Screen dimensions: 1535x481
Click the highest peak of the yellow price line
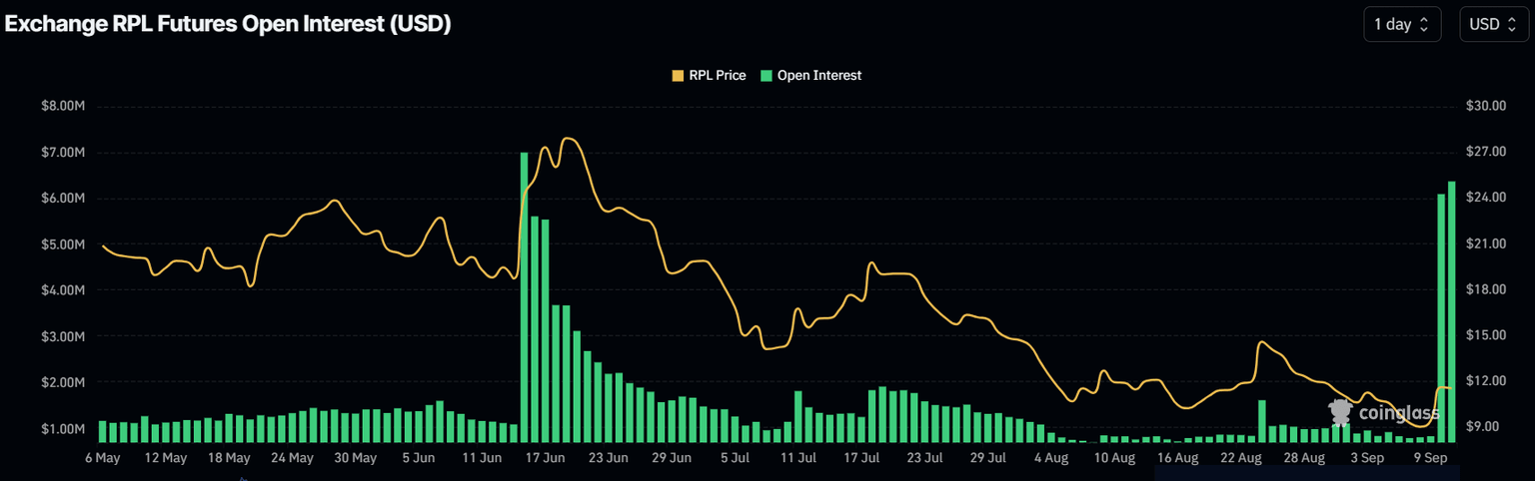coord(568,139)
